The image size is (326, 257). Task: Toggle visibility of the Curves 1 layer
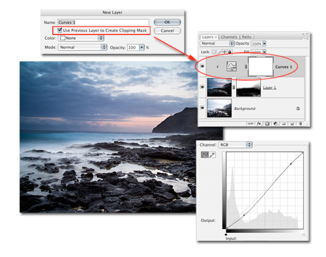[202, 66]
